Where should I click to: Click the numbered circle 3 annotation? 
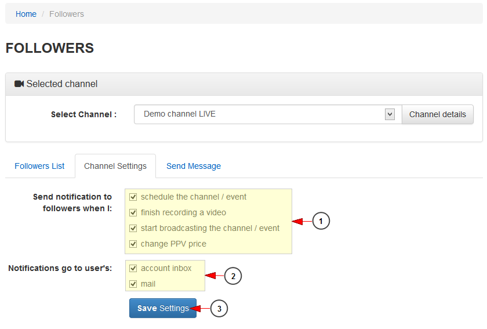[219, 309]
